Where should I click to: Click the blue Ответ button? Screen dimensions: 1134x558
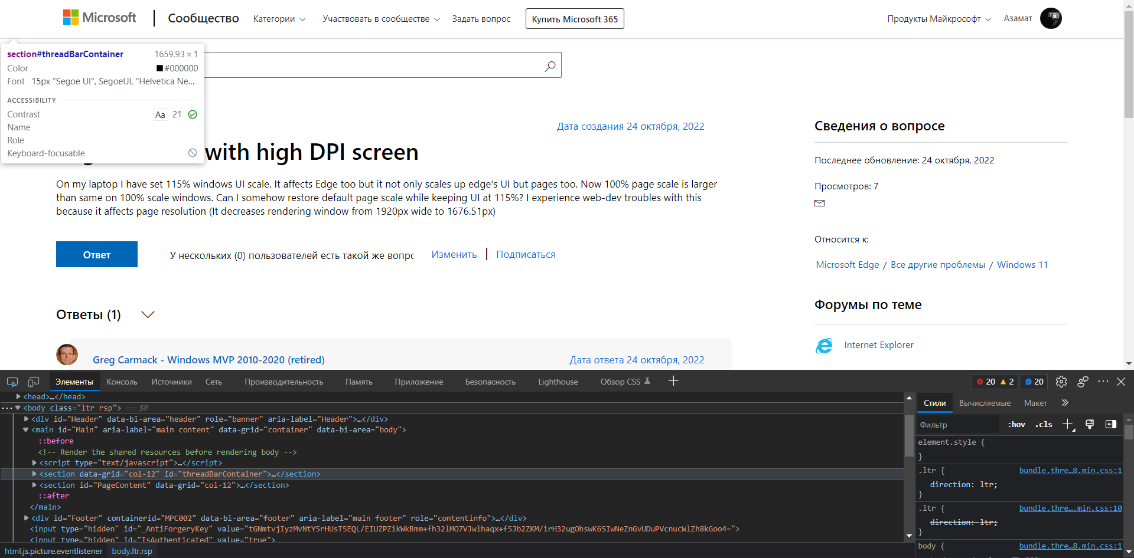97,254
